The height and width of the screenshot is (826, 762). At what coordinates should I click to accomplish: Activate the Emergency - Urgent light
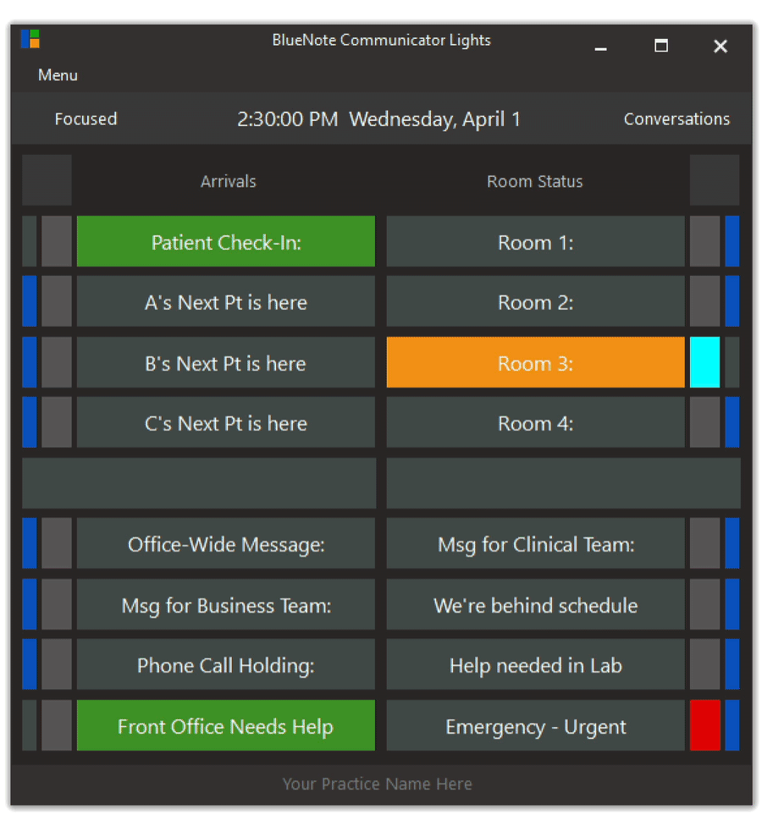pos(535,726)
